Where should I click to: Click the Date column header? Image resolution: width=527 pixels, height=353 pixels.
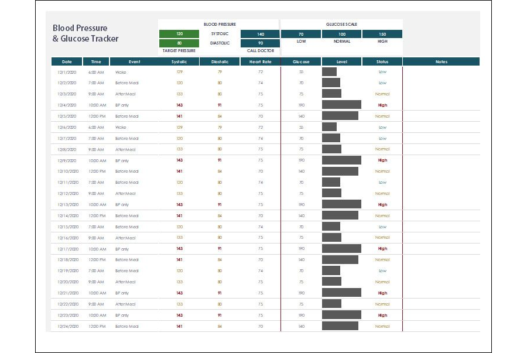pos(67,62)
